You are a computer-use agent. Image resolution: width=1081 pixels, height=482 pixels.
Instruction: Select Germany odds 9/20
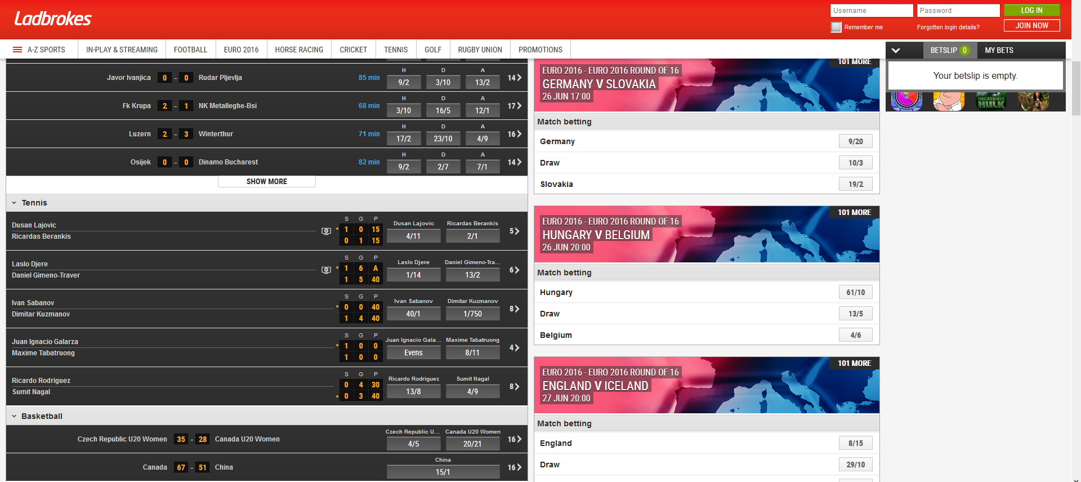tap(855, 141)
